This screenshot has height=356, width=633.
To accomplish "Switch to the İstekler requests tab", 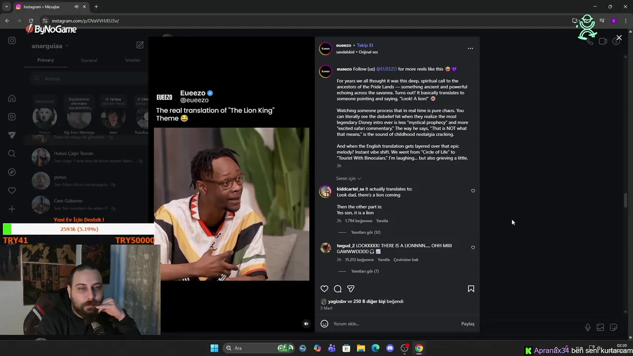I will click(x=133, y=60).
